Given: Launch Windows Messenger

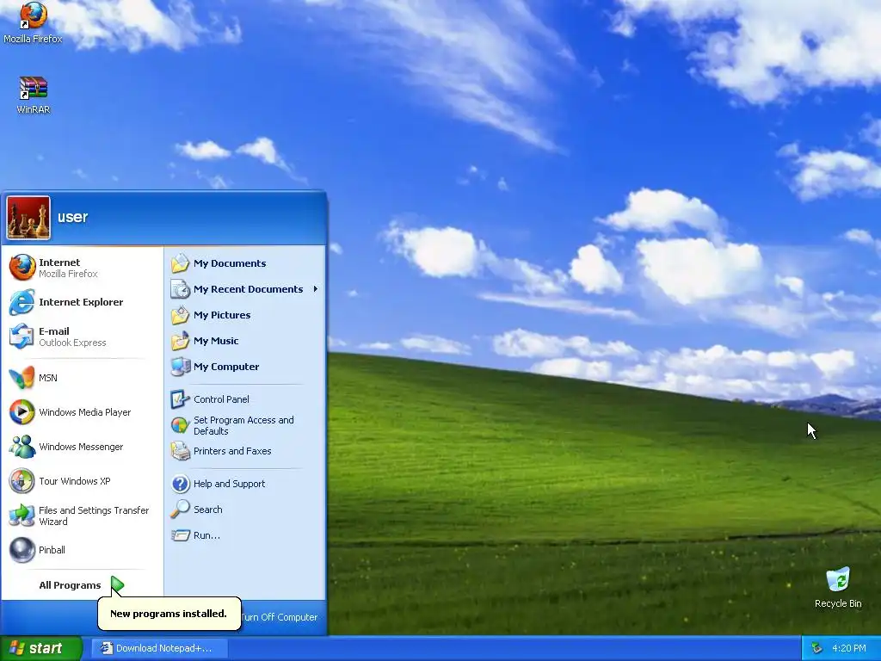Looking at the screenshot, I should 83,447.
